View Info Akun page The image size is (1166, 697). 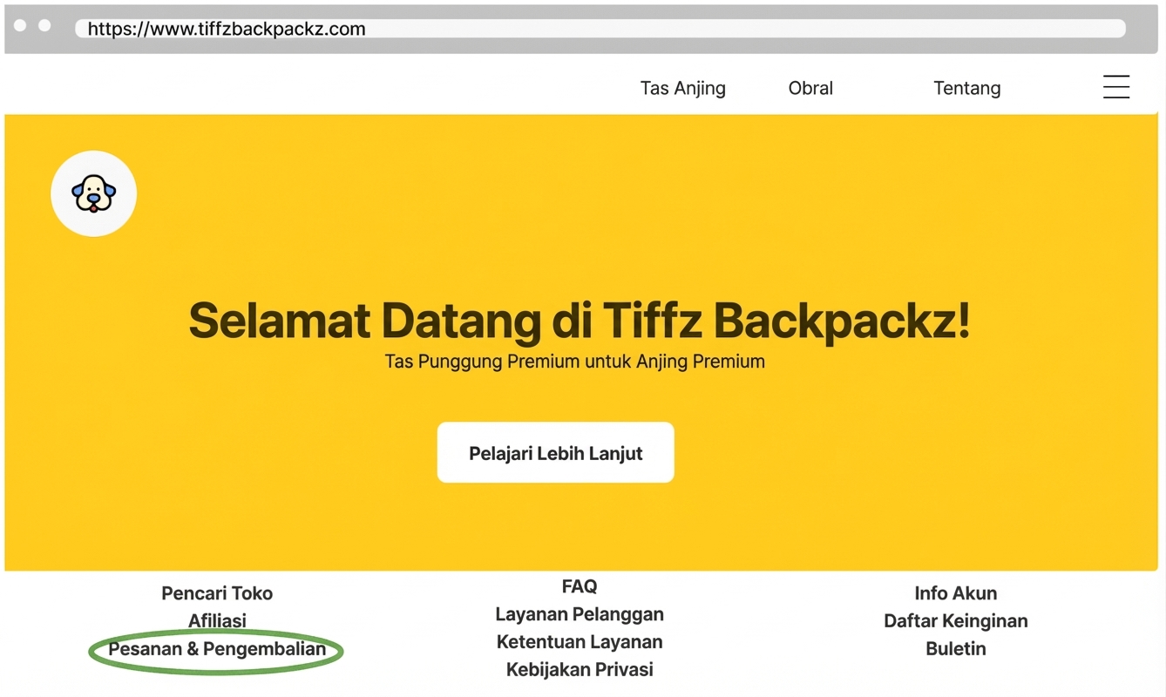coord(956,593)
